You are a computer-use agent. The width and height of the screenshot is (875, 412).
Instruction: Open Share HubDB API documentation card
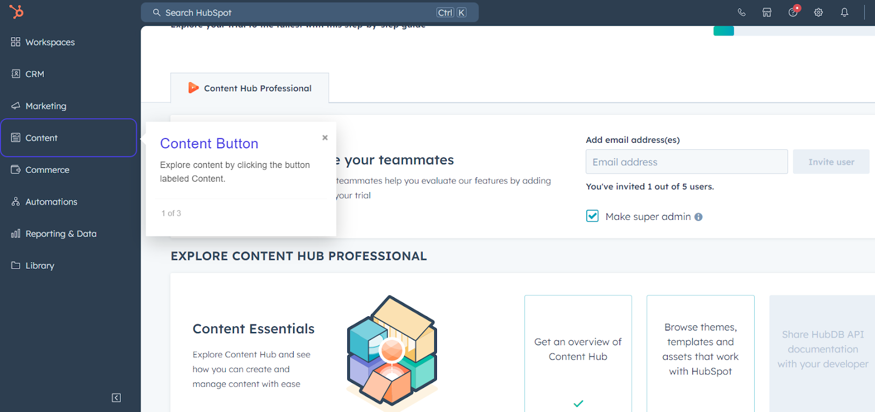click(822, 353)
